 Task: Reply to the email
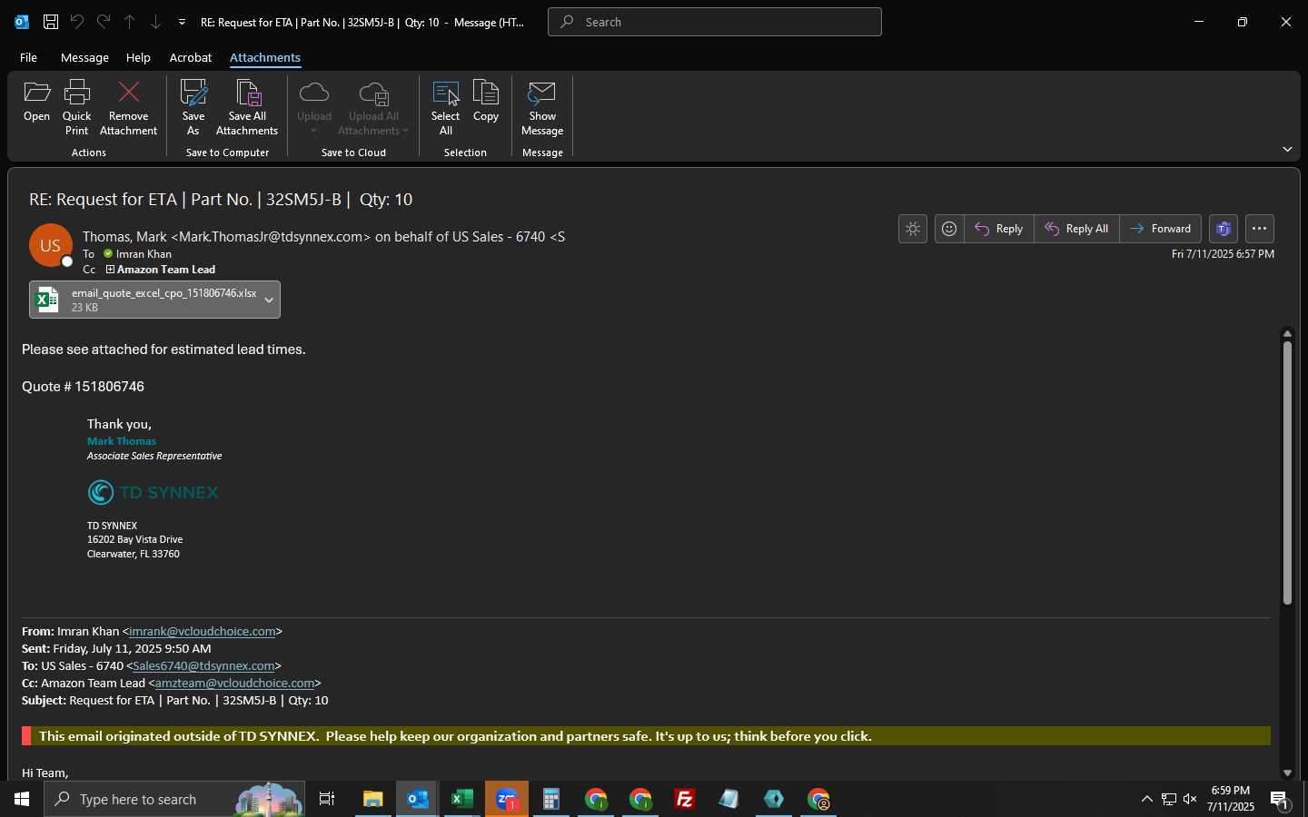tap(999, 229)
